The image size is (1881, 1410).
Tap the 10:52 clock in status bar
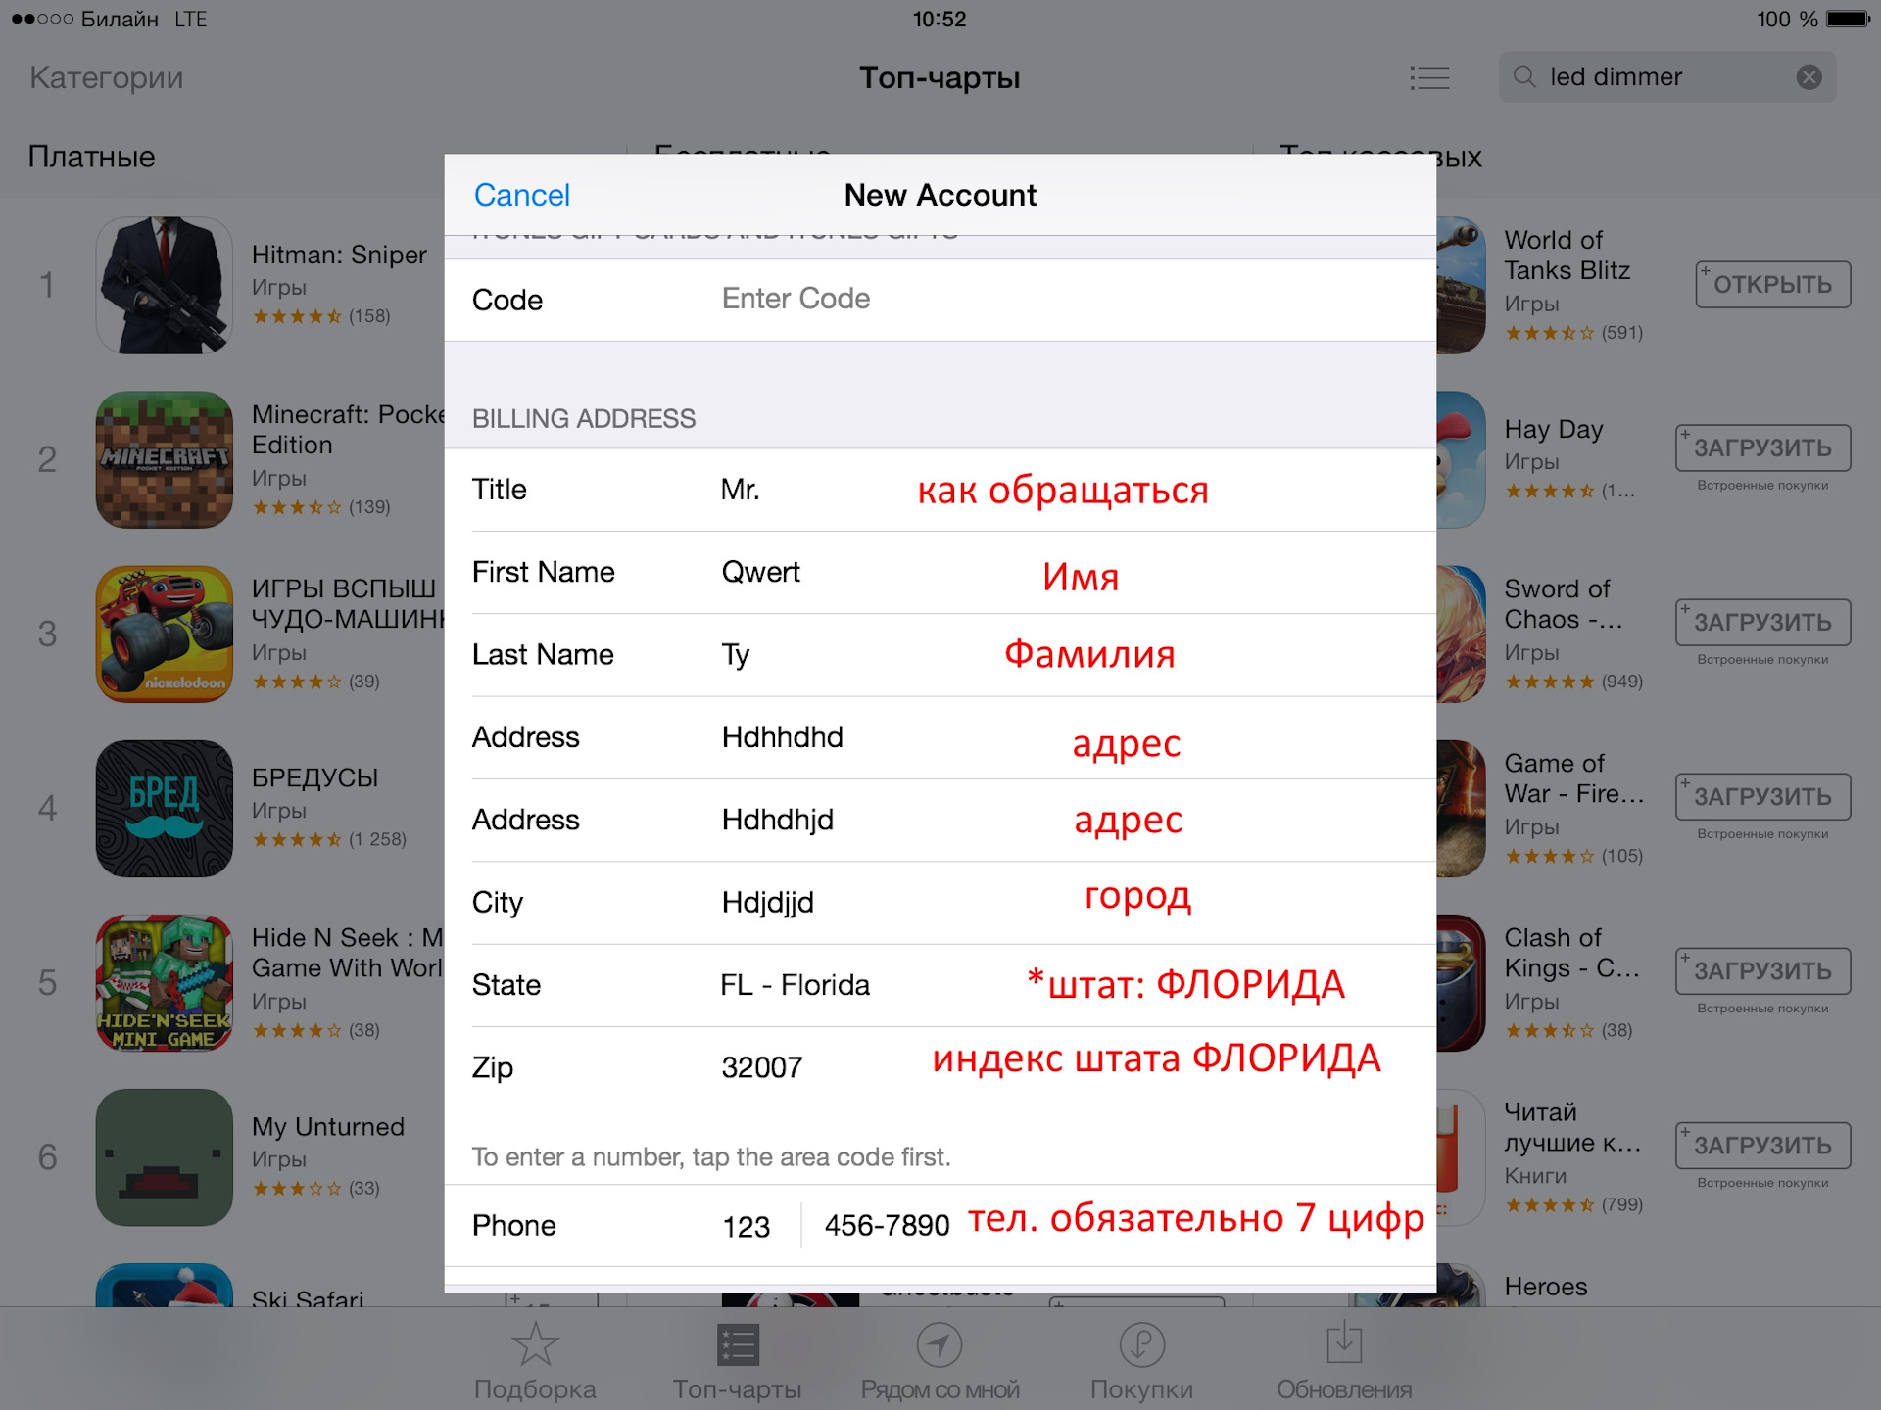[940, 19]
